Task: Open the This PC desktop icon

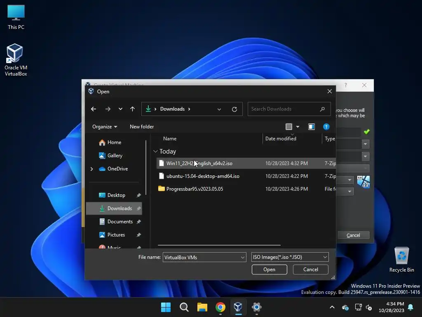Action: pos(16,17)
